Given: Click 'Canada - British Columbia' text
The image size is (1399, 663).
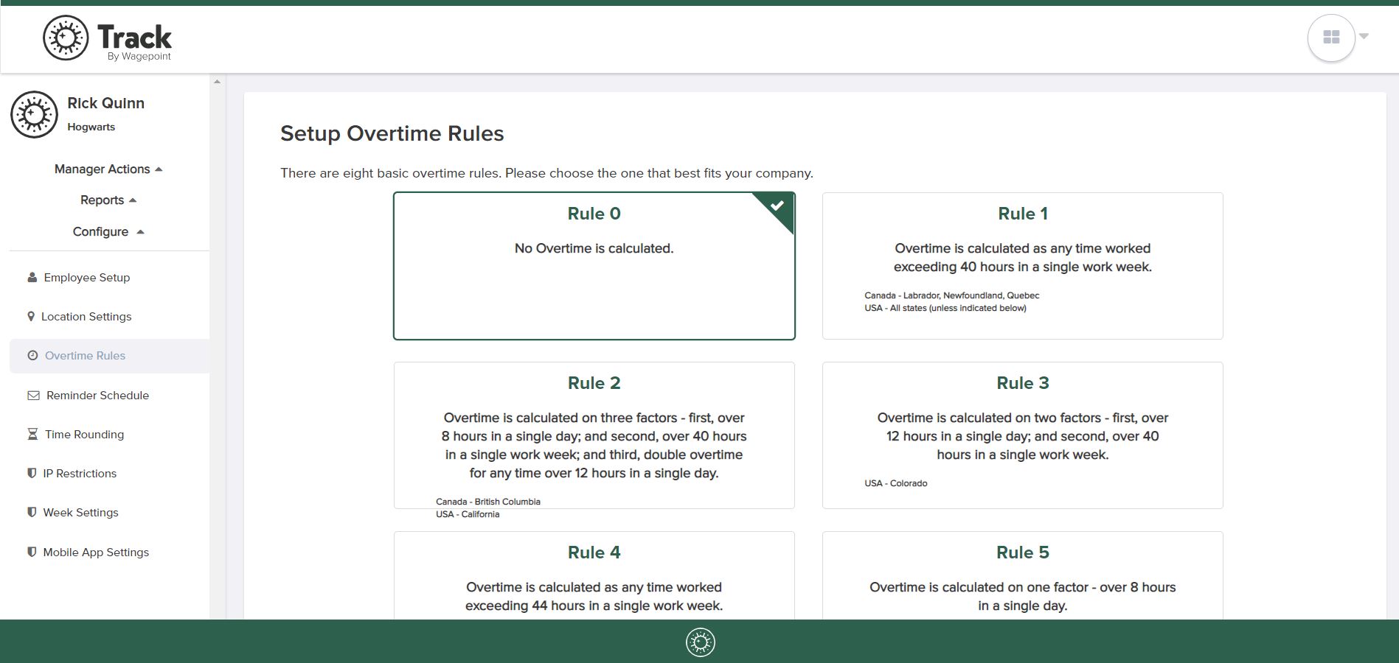Looking at the screenshot, I should (488, 502).
